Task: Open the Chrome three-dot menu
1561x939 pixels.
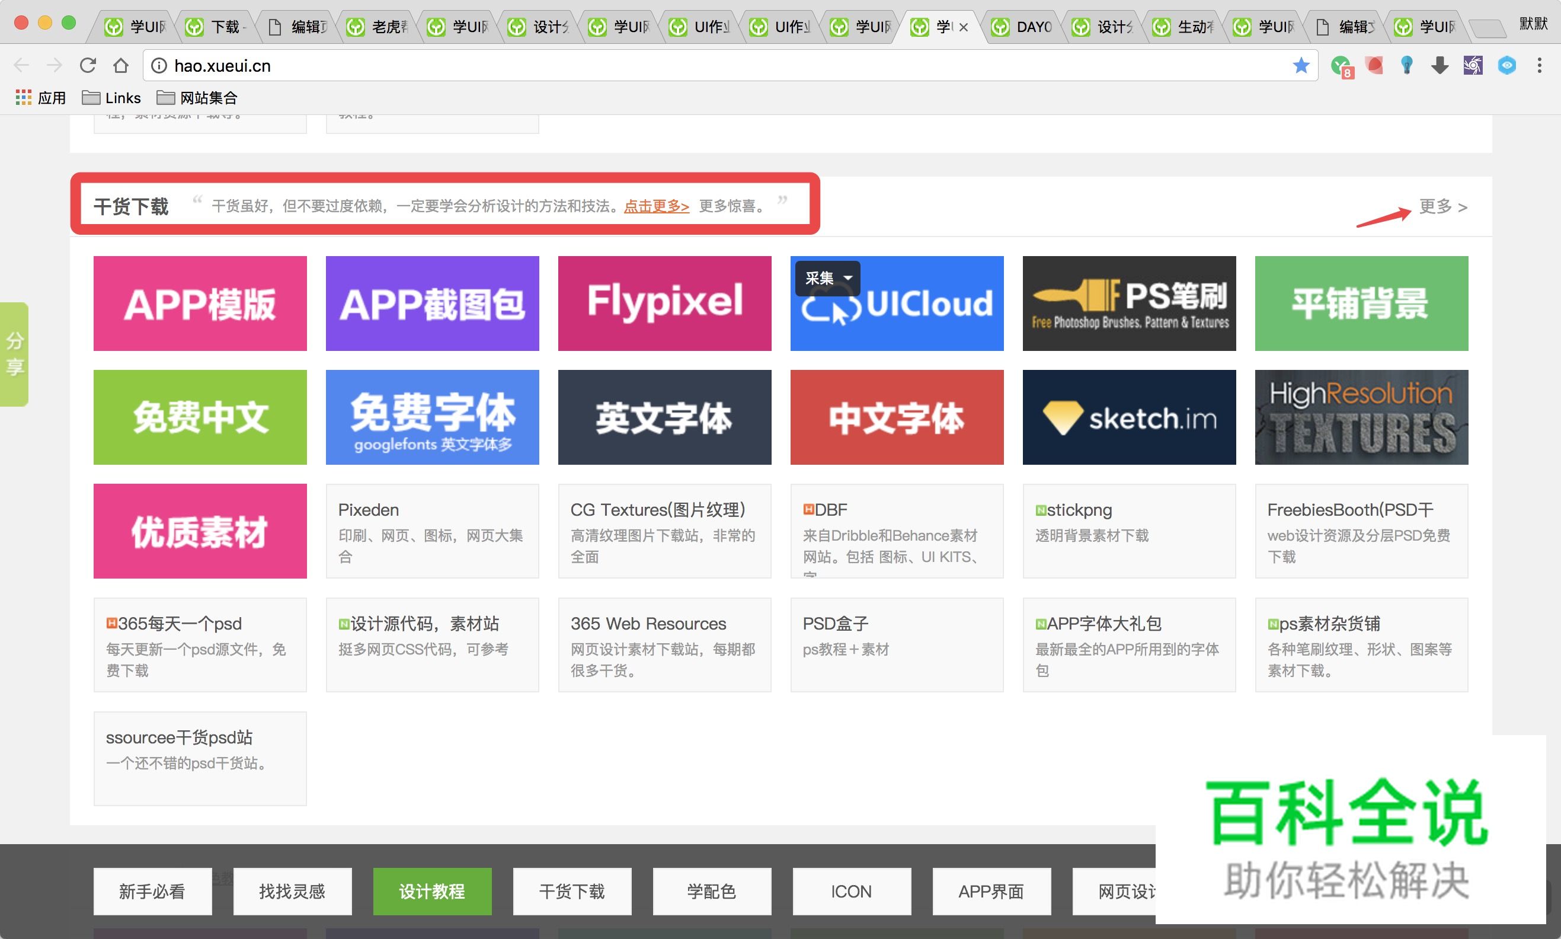Action: pyautogui.click(x=1541, y=65)
